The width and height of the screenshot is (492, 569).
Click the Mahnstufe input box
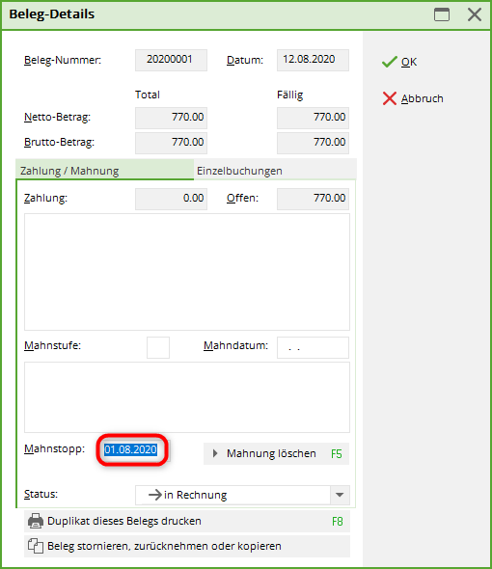pyautogui.click(x=158, y=347)
